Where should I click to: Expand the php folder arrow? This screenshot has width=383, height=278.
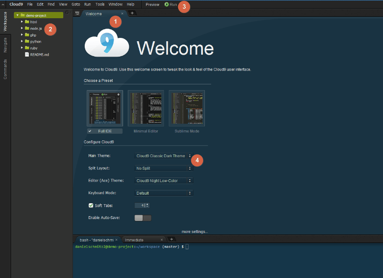point(22,35)
